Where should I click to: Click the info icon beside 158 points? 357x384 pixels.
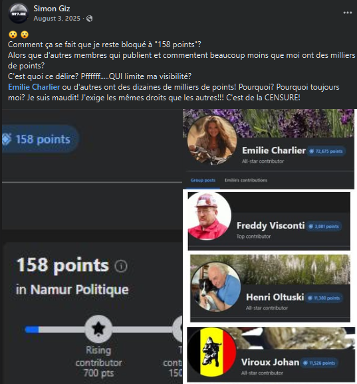(121, 266)
